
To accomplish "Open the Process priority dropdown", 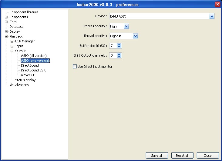I will pyautogui.click(x=126, y=26).
